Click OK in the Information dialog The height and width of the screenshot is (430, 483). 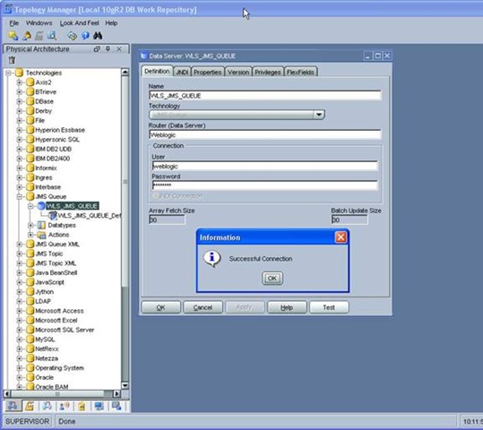click(272, 278)
